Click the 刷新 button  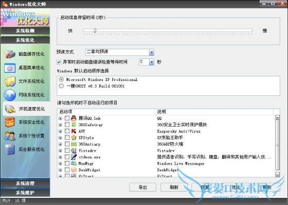click(x=174, y=187)
